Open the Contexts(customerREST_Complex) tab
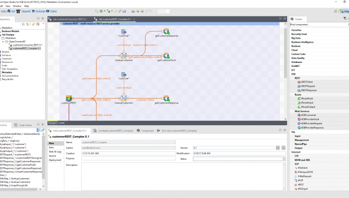Image resolution: width=349 pixels, height=198 pixels. (113, 131)
